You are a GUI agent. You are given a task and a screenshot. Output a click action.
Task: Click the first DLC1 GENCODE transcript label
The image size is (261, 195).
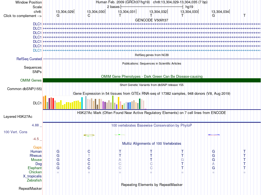tap(37, 24)
